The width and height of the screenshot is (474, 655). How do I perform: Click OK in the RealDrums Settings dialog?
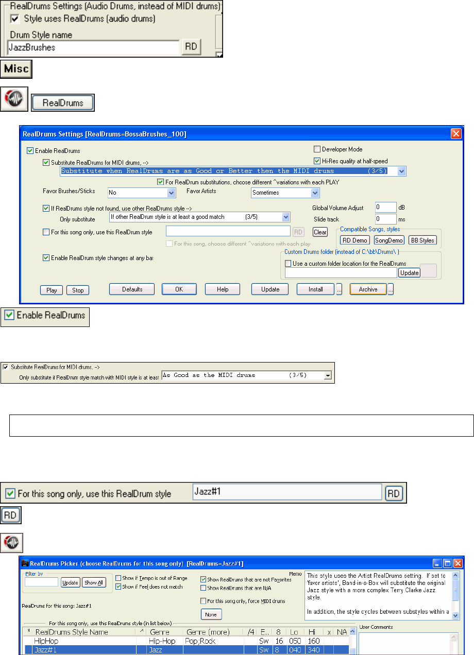pos(179,289)
